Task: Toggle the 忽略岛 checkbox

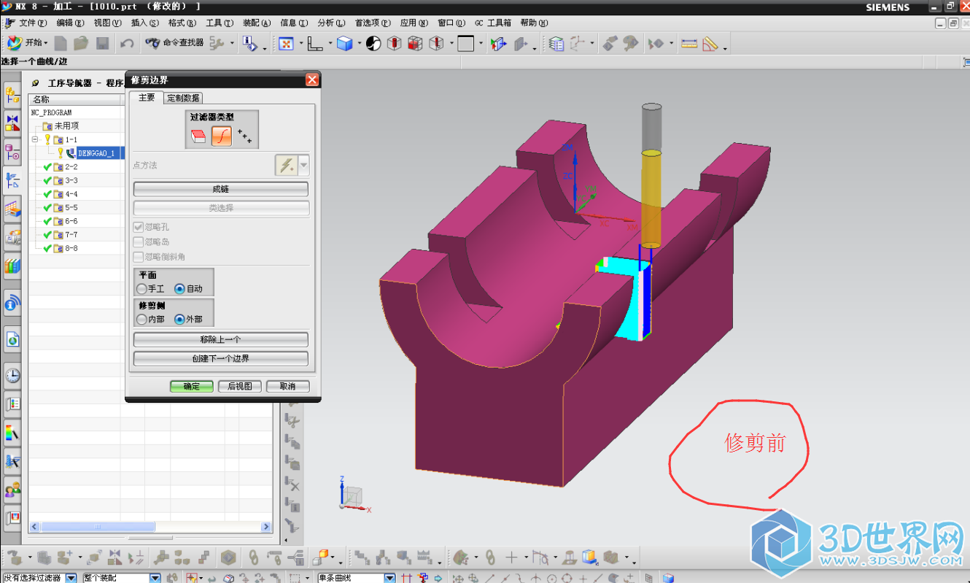Action: [x=139, y=242]
